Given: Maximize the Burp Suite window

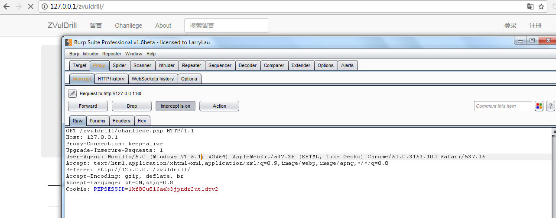Looking at the screenshot, I should pyautogui.click(x=532, y=40).
